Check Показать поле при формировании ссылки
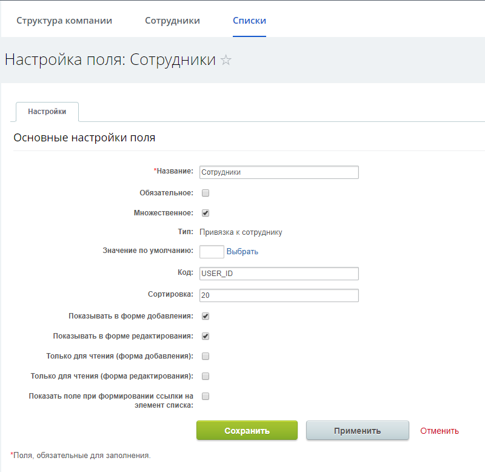Screen dimensions: 485x472 (206, 396)
